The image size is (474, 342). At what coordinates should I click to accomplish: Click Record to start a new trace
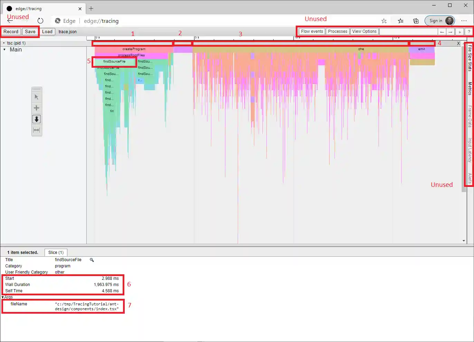(x=11, y=31)
